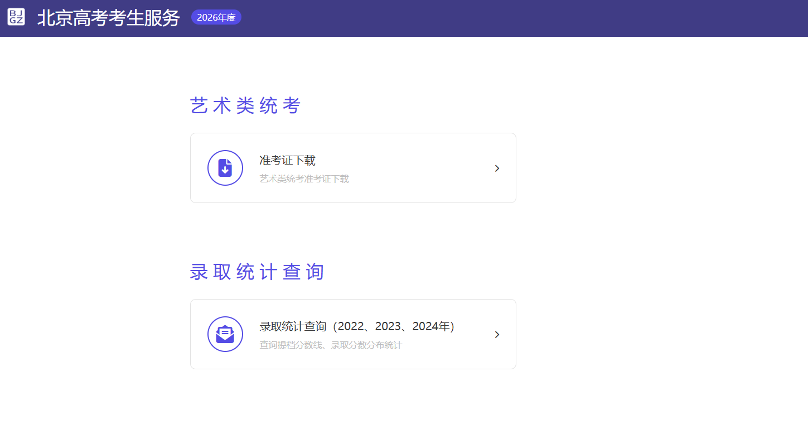Click the 录取统计查询 section heading

[x=257, y=272]
